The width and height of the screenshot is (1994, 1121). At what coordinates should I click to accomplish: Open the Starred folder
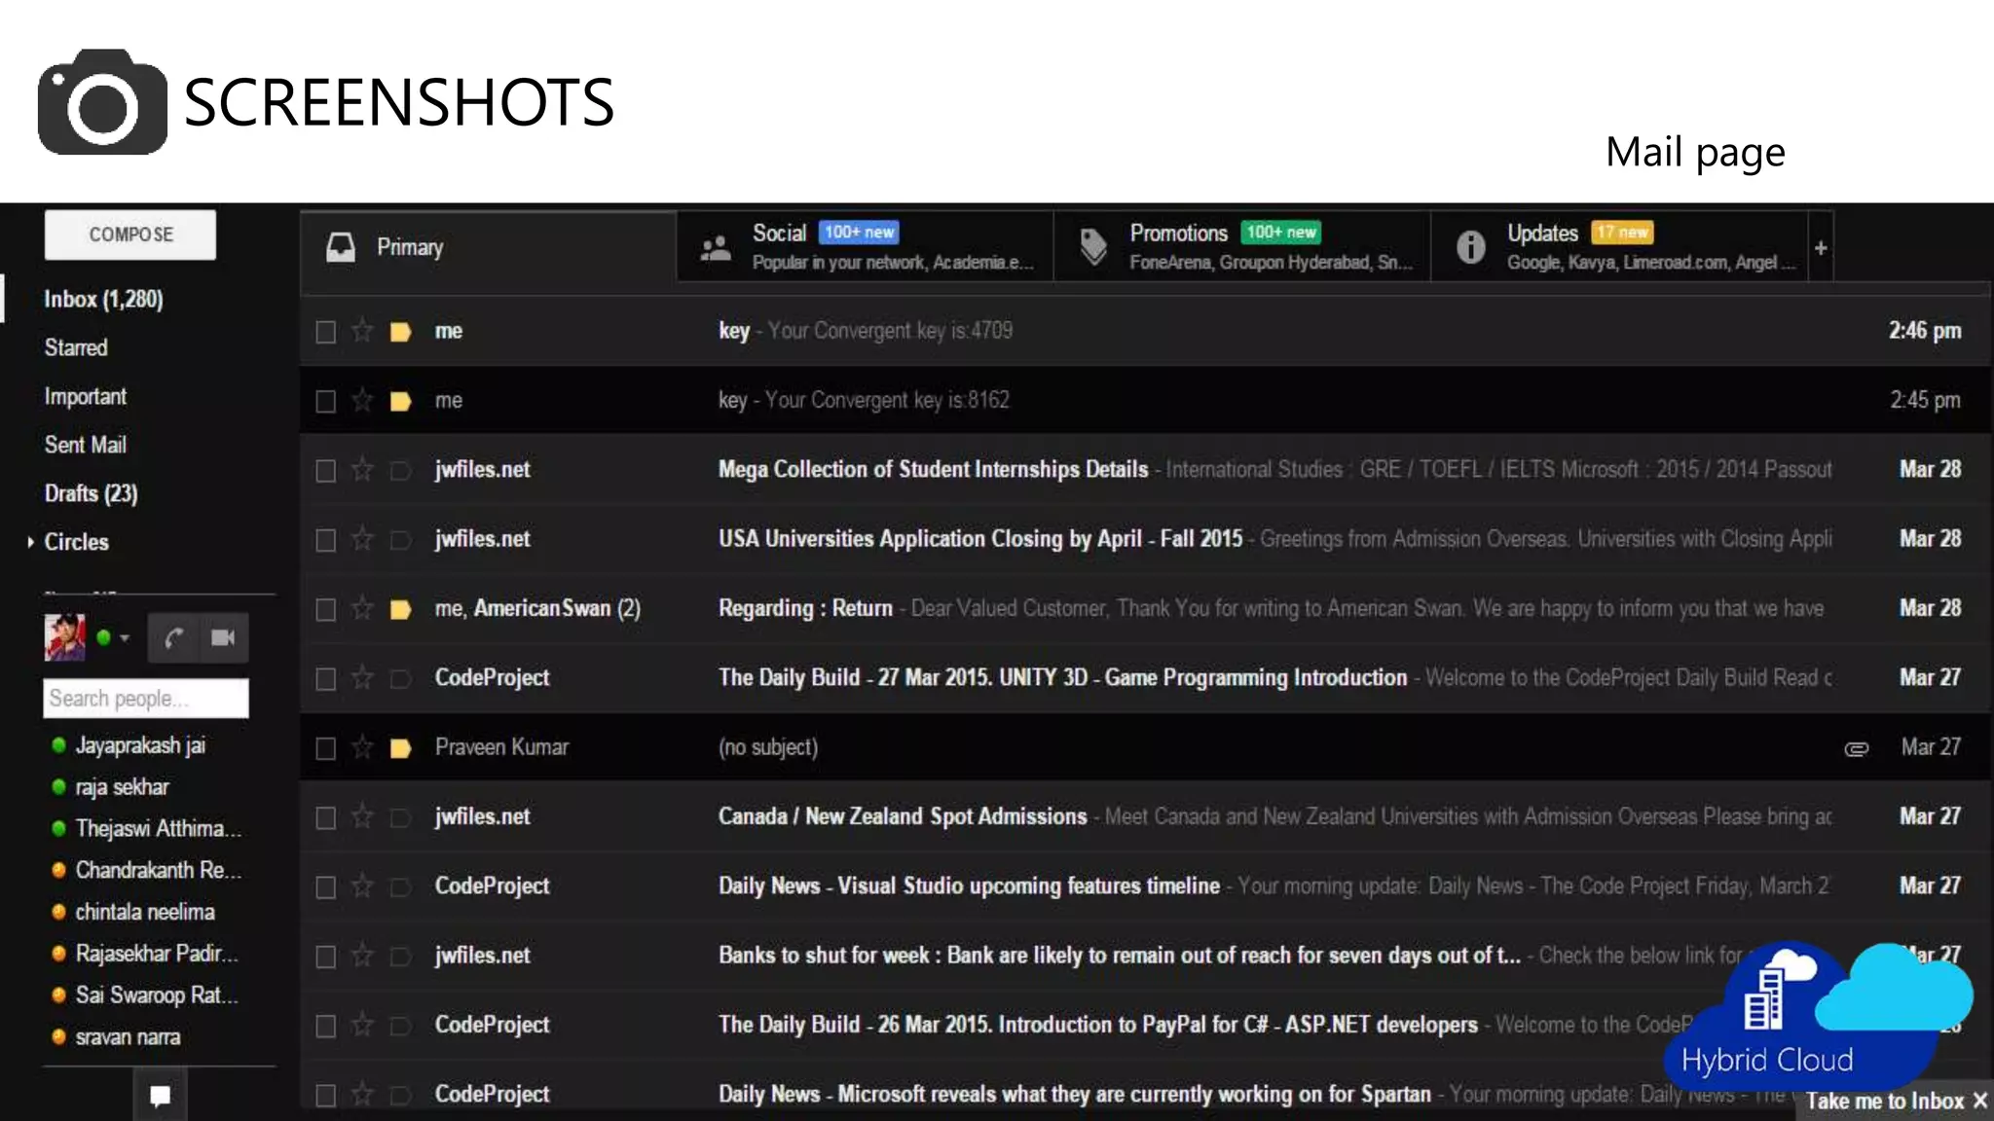pos(76,347)
